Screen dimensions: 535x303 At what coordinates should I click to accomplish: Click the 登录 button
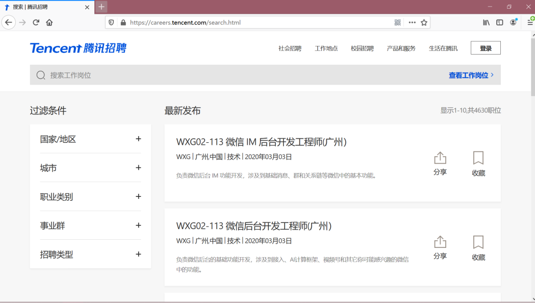tap(485, 47)
